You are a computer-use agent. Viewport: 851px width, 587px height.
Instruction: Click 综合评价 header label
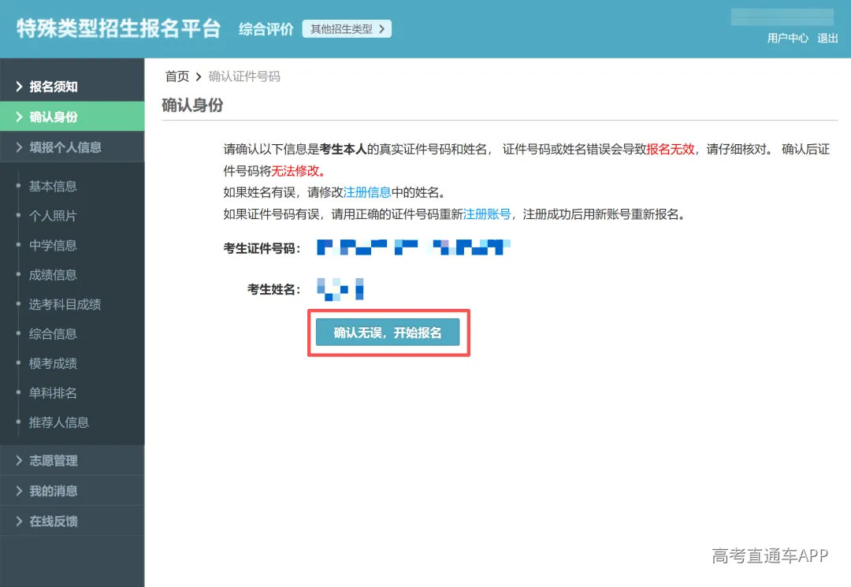pyautogui.click(x=266, y=28)
